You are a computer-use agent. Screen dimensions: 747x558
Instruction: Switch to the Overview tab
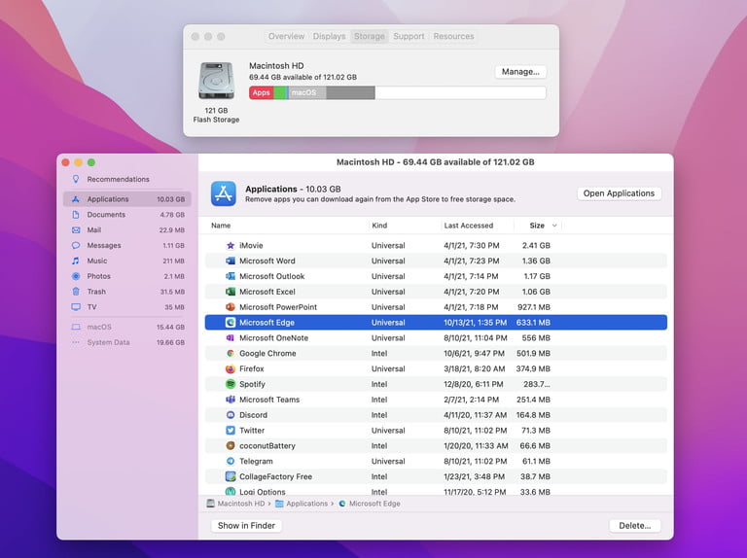coord(286,37)
